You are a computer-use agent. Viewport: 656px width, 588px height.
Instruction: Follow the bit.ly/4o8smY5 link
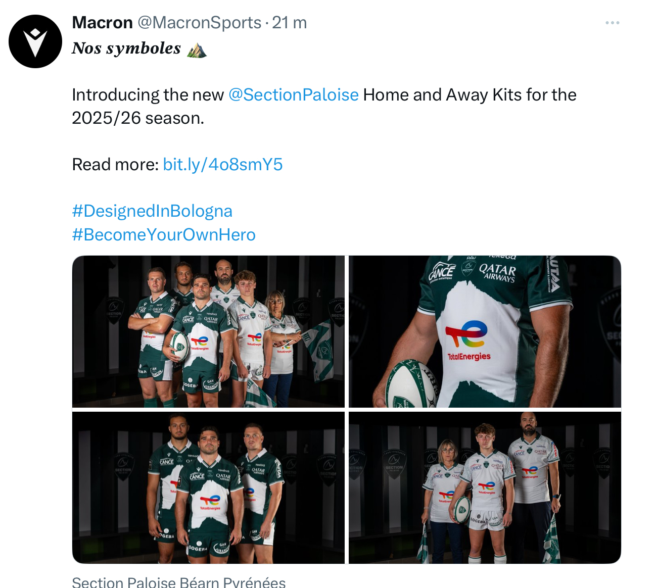[222, 165]
